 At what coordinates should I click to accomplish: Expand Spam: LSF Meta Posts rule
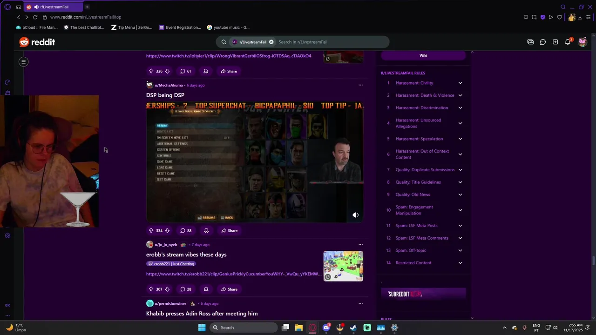coord(460,226)
